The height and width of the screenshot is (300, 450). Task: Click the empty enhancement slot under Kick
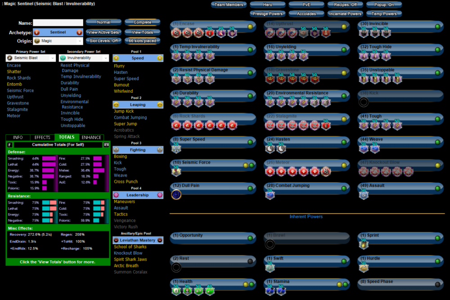tap(364, 102)
